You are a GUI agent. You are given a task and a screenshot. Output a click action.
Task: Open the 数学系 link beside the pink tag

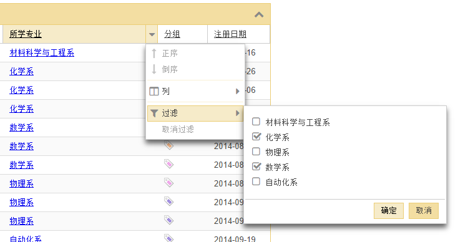22,165
